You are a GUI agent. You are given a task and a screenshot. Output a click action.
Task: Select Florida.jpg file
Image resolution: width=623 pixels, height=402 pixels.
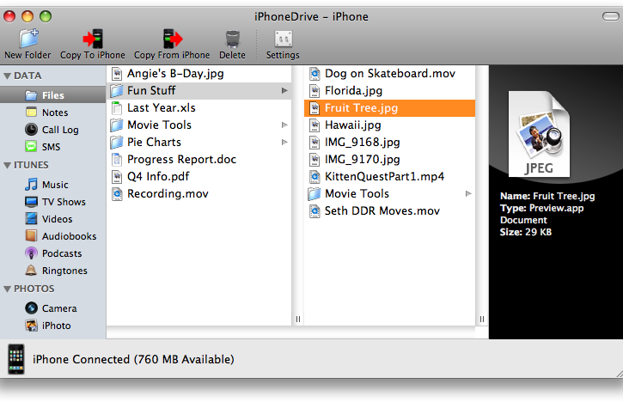389,90
